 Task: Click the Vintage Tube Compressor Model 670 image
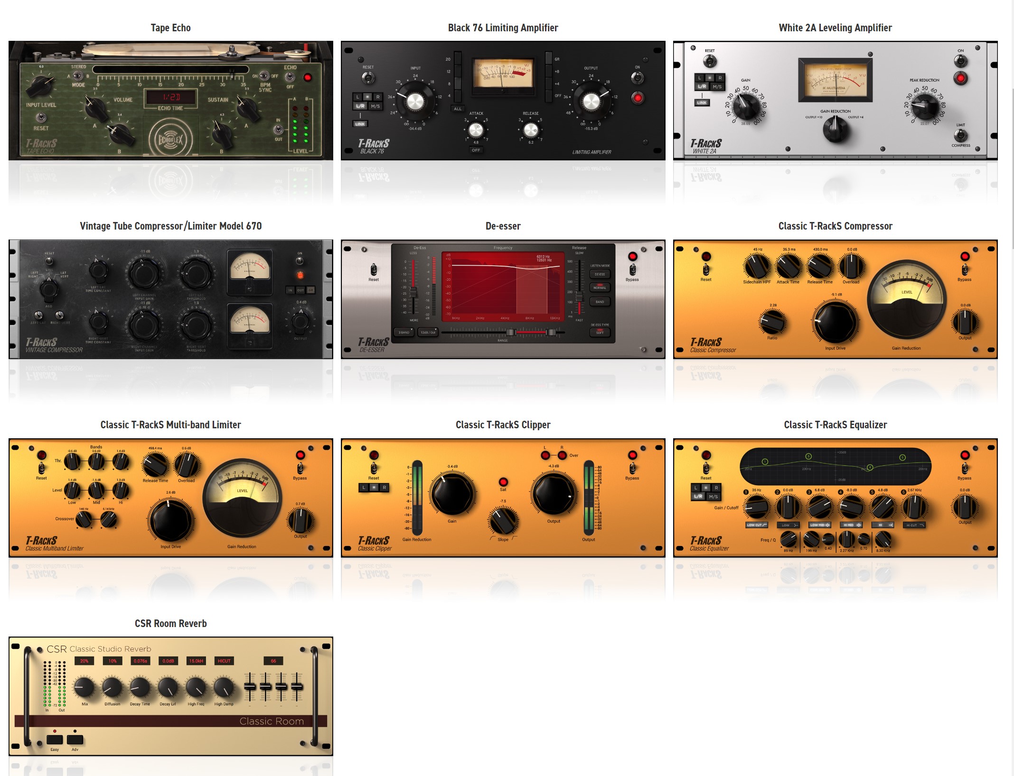click(170, 299)
